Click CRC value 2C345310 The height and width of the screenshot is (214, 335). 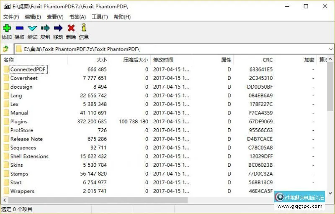(260, 78)
